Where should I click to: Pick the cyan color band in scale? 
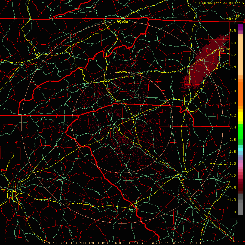(240, 150)
